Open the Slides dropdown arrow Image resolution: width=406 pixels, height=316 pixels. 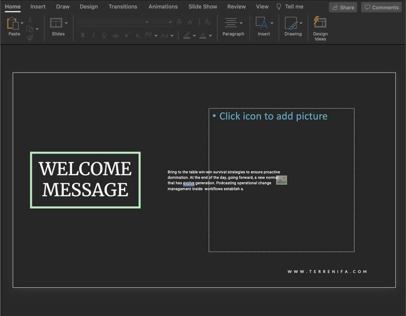point(66,23)
